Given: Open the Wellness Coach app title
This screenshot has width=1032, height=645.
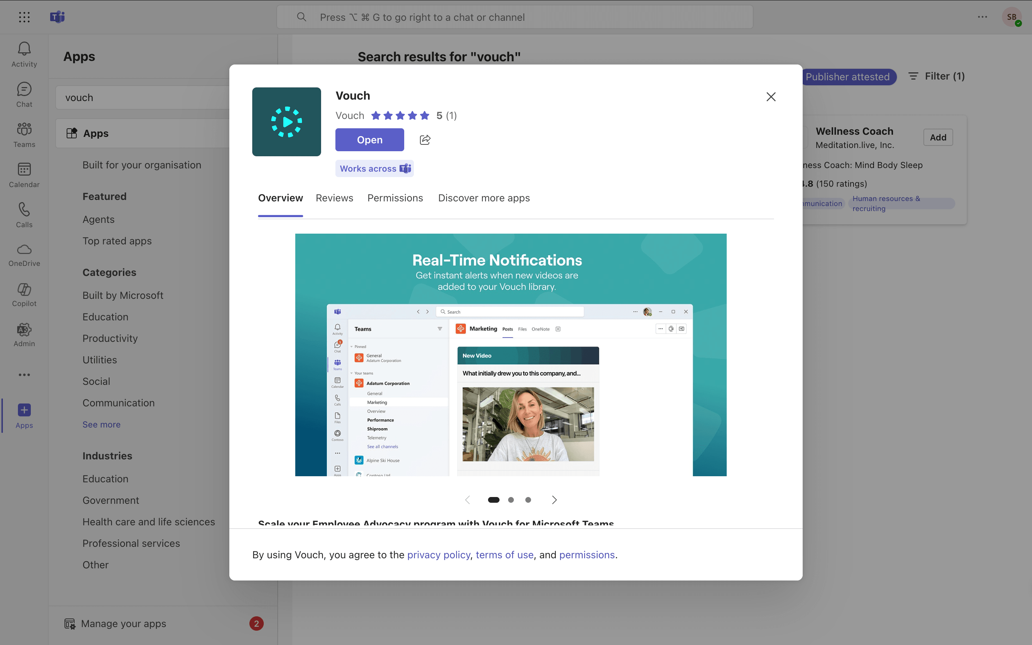Looking at the screenshot, I should [x=854, y=132].
